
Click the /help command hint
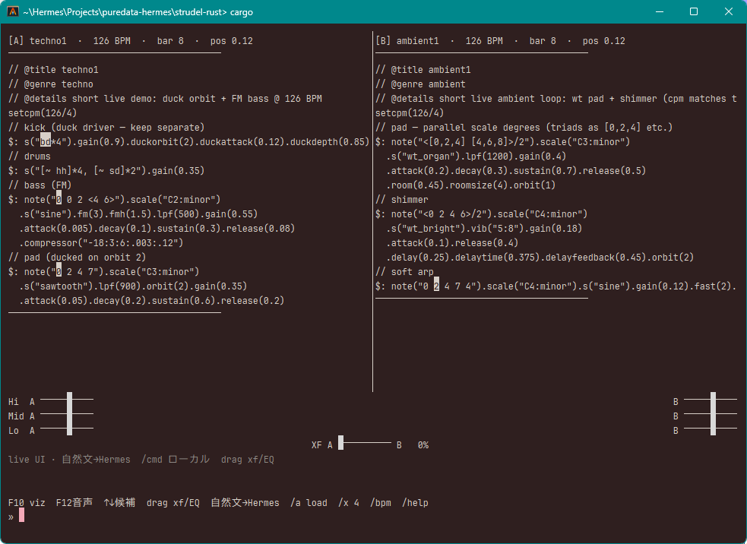point(415,502)
